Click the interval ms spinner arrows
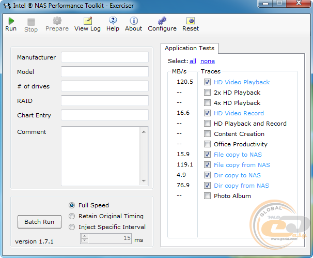The width and height of the screenshot is (313, 258). [x=83, y=238]
